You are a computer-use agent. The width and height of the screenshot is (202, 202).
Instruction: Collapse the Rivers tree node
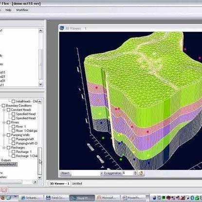[x=4, y=123]
